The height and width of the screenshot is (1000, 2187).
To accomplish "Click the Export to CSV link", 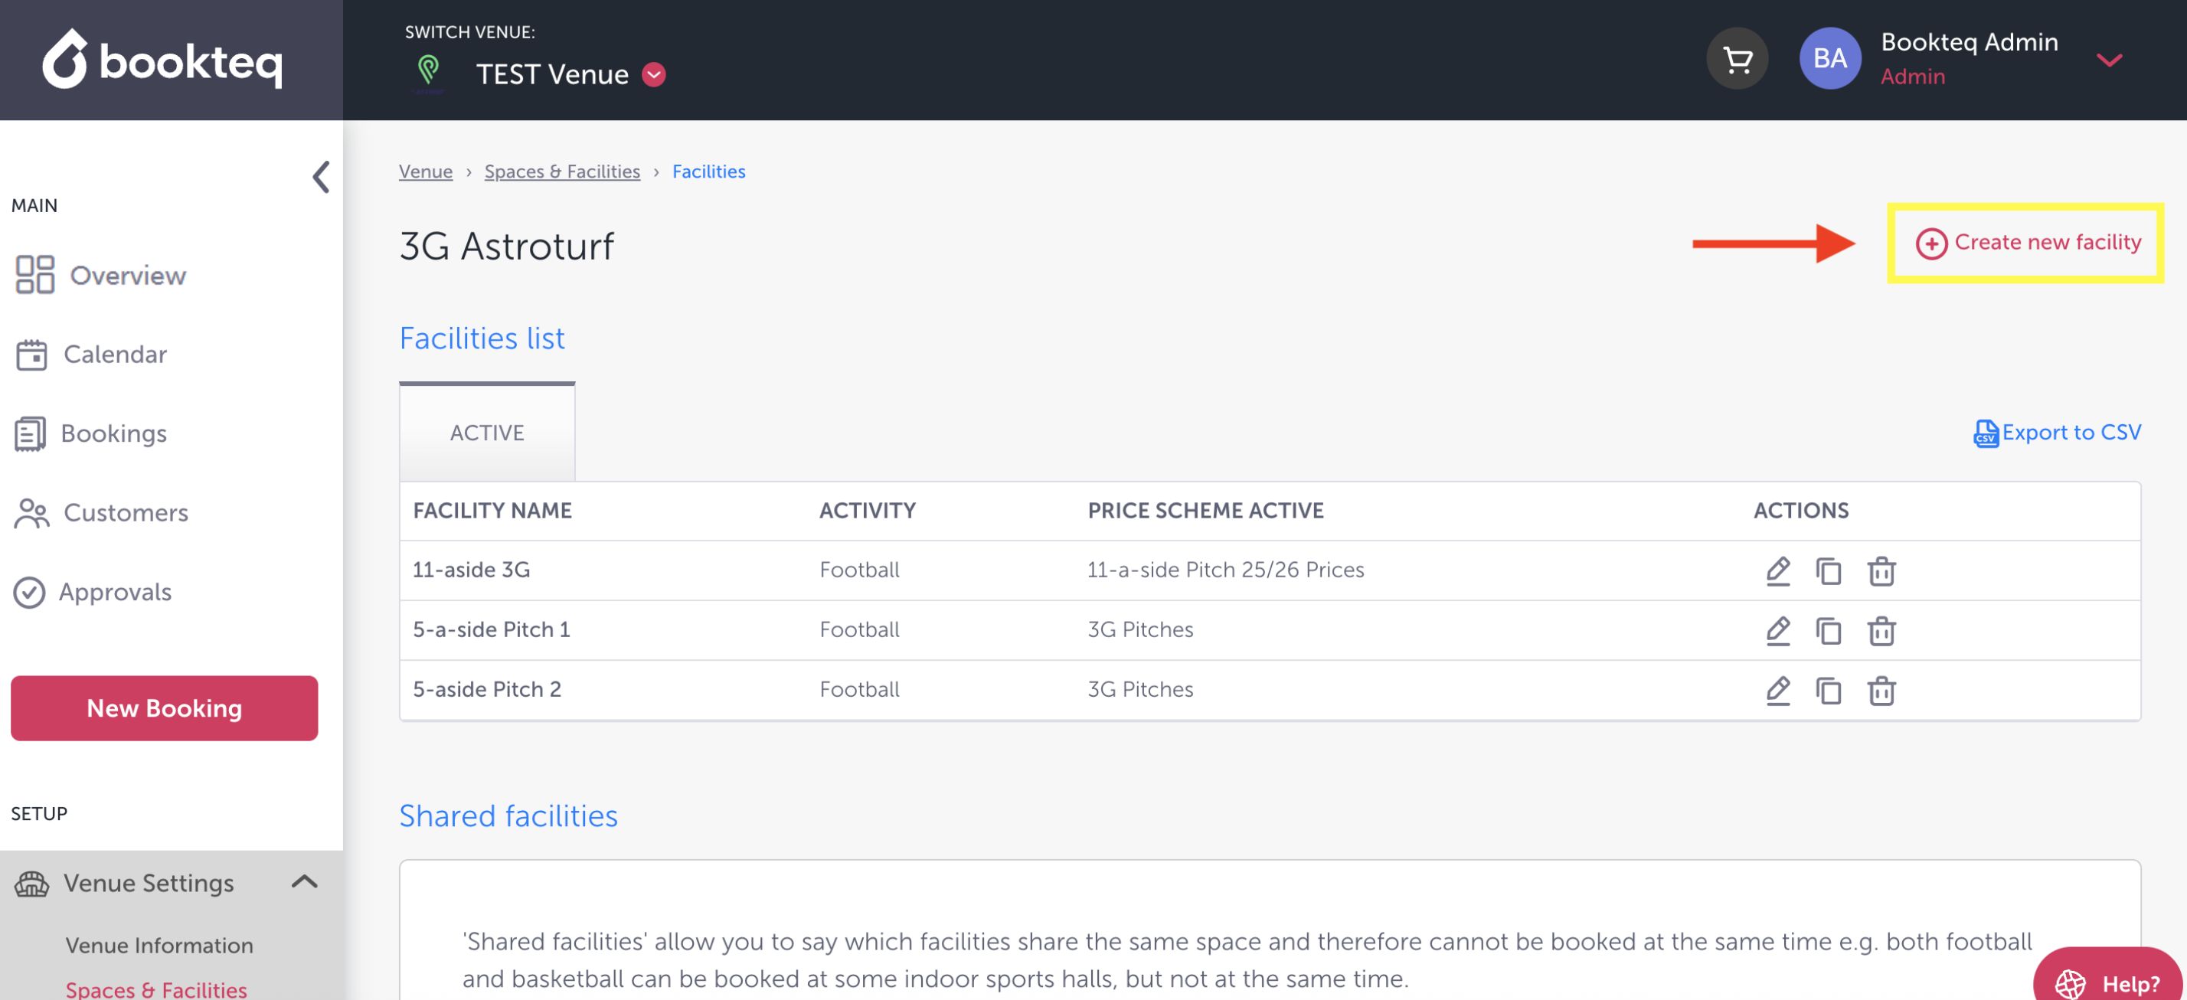I will tap(2056, 433).
